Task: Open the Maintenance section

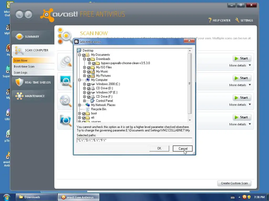Action: (33, 96)
